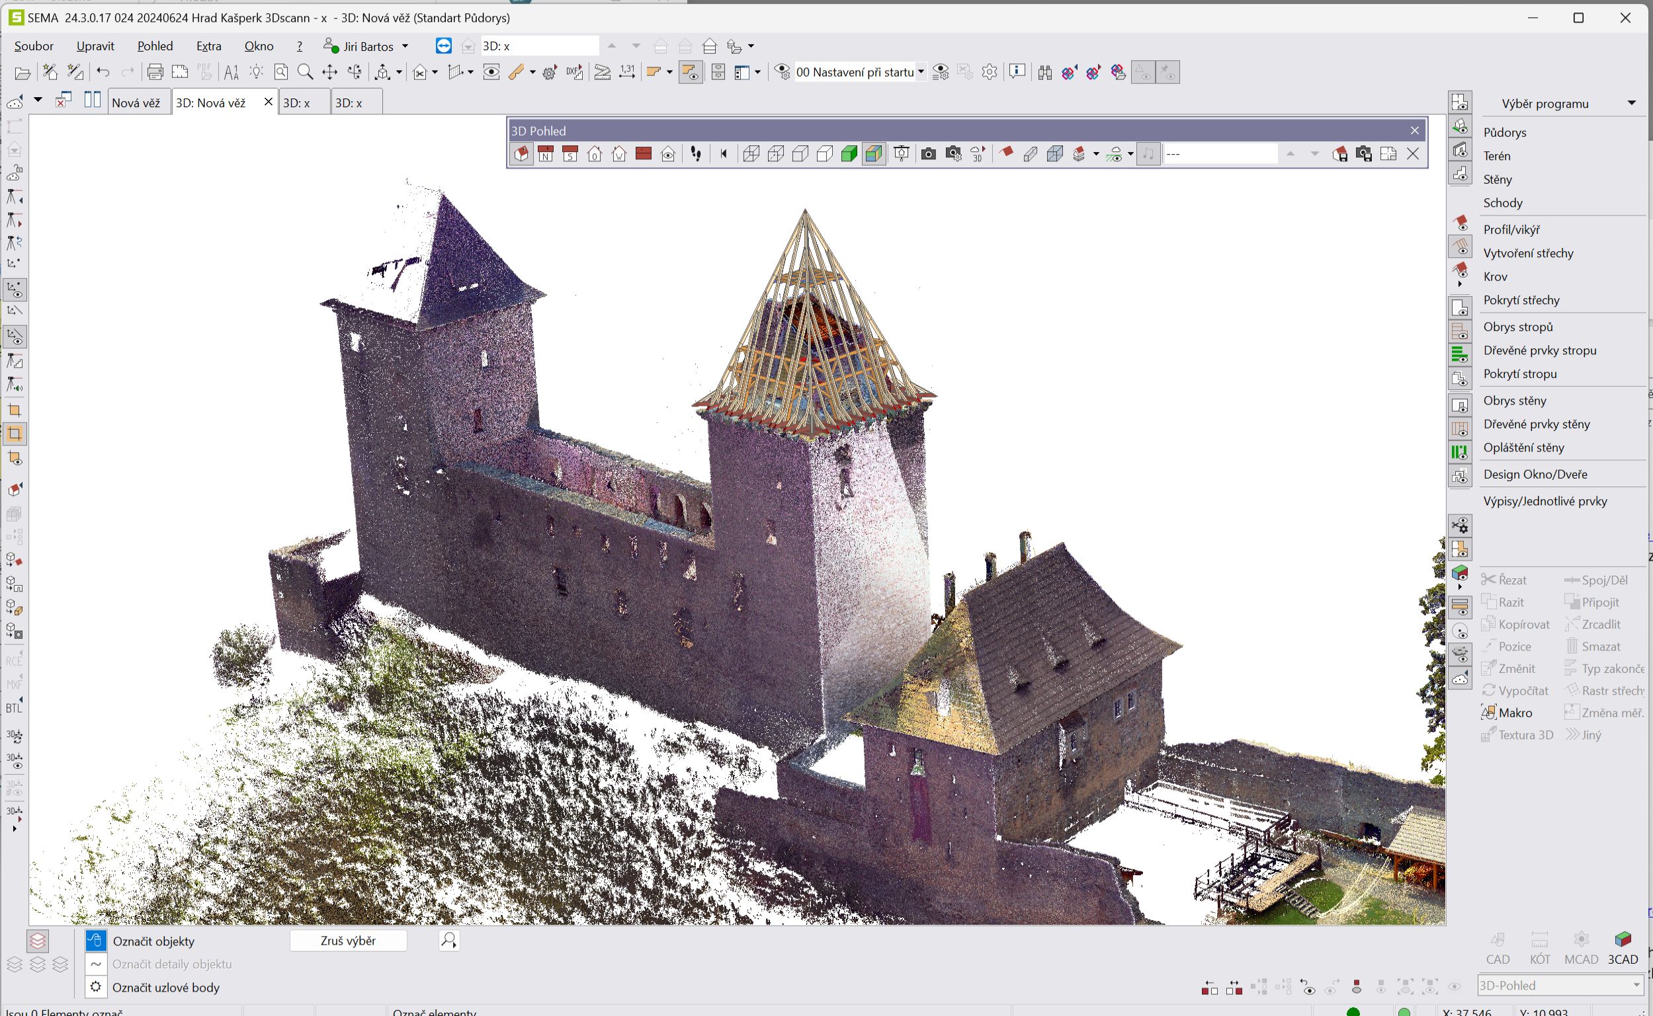Open the Výběr programu dropdown

pos(1631,103)
